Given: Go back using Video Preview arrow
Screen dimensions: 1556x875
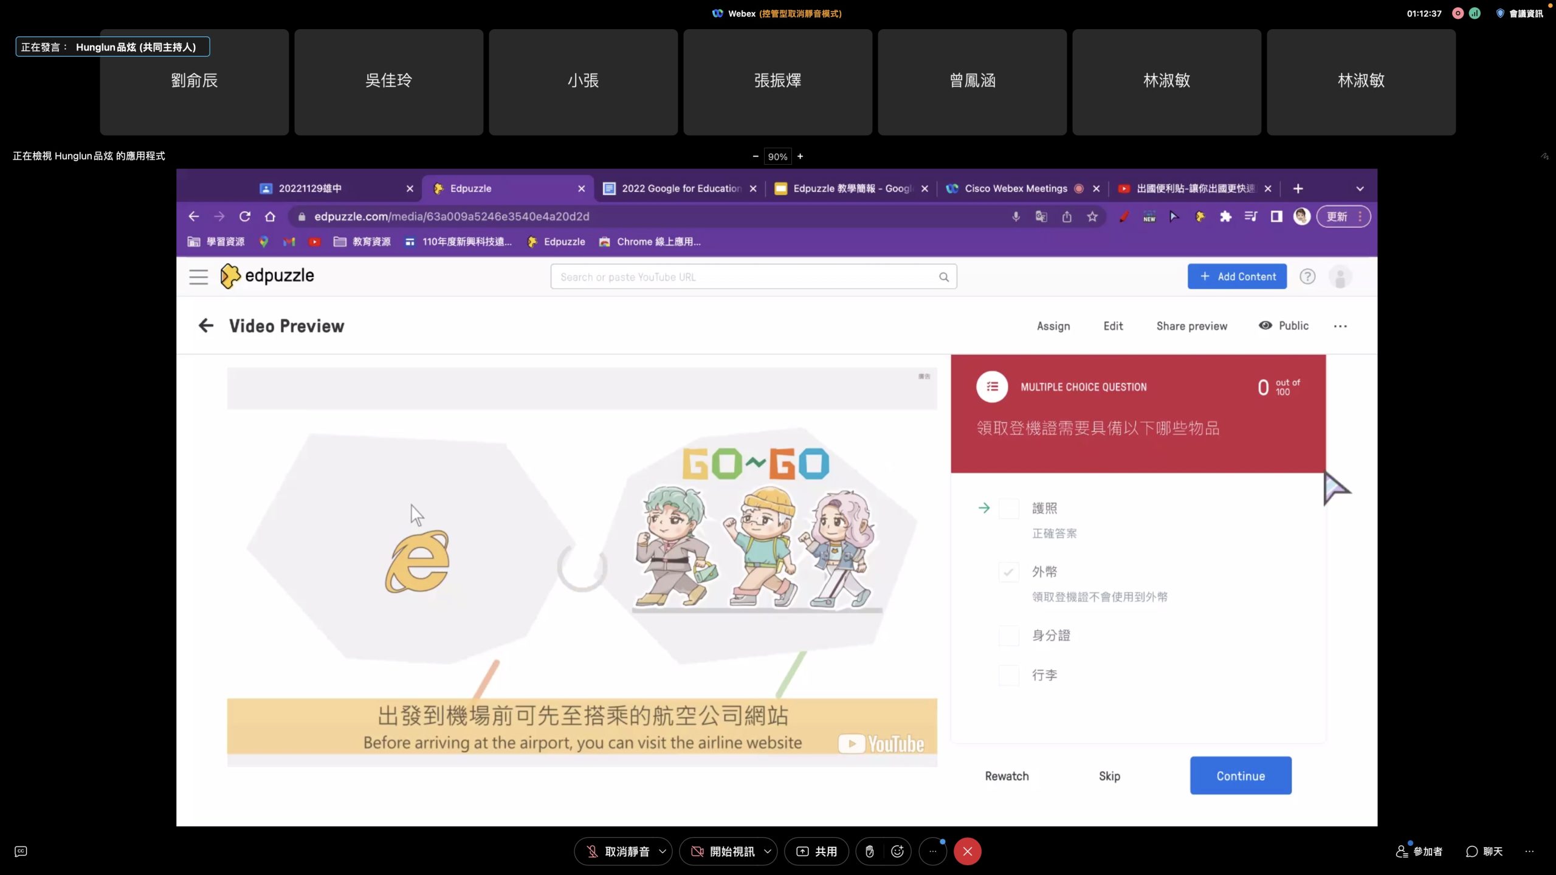Looking at the screenshot, I should tap(206, 326).
